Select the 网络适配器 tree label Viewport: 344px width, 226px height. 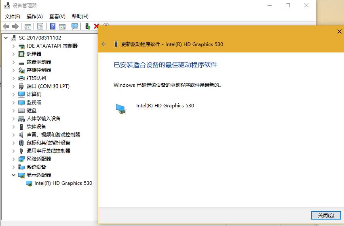click(x=39, y=159)
